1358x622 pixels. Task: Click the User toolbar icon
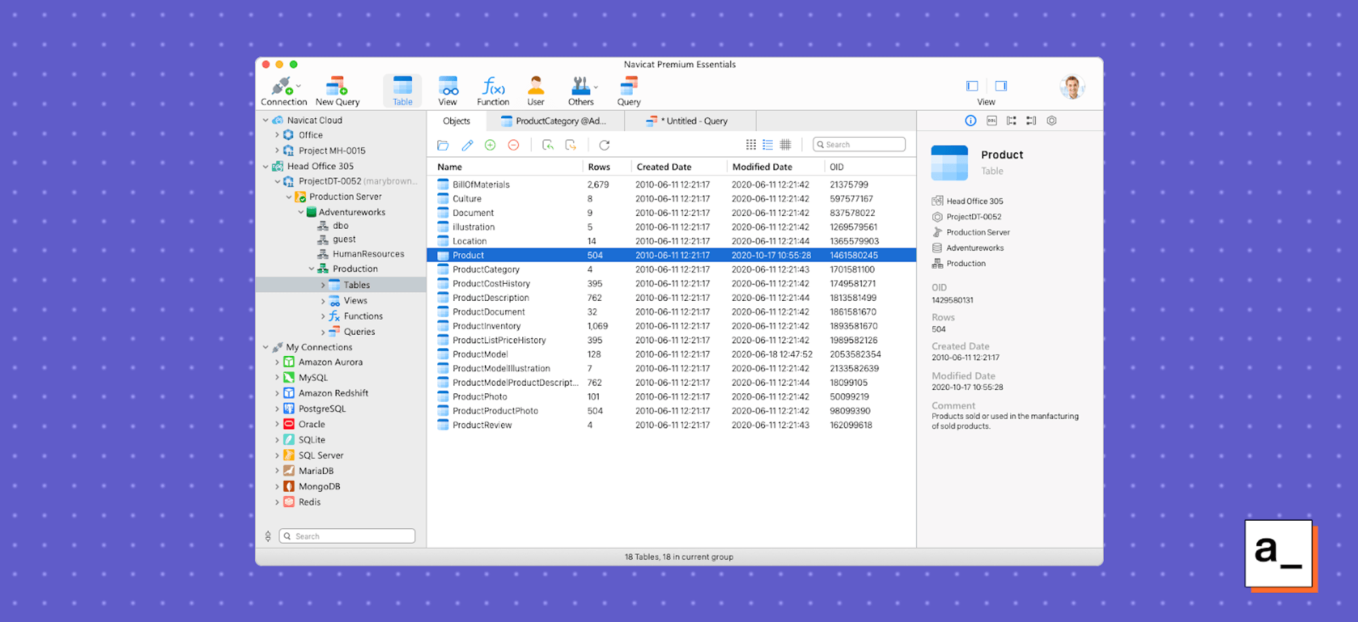[536, 90]
